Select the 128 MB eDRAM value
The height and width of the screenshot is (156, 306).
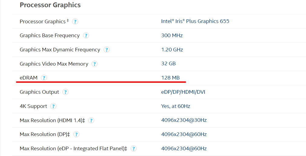point(170,78)
